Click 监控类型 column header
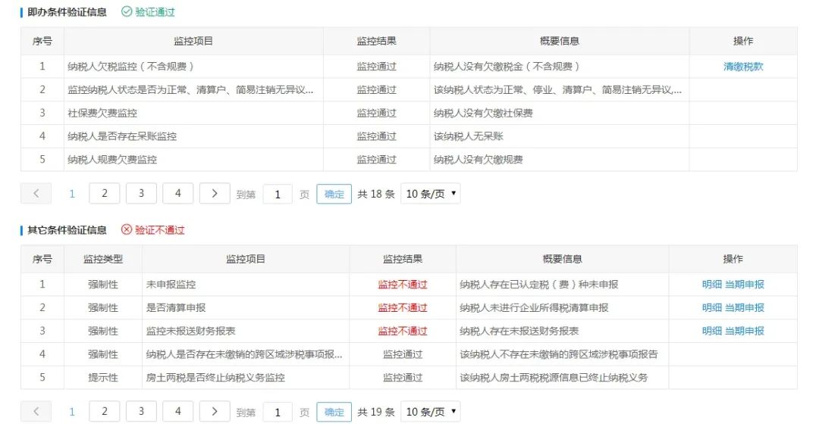The height and width of the screenshot is (436, 819). 103,259
